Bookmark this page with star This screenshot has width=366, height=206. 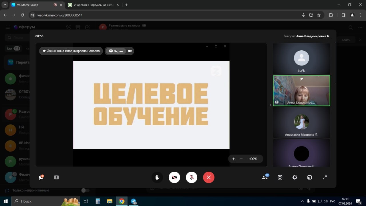coord(319,15)
